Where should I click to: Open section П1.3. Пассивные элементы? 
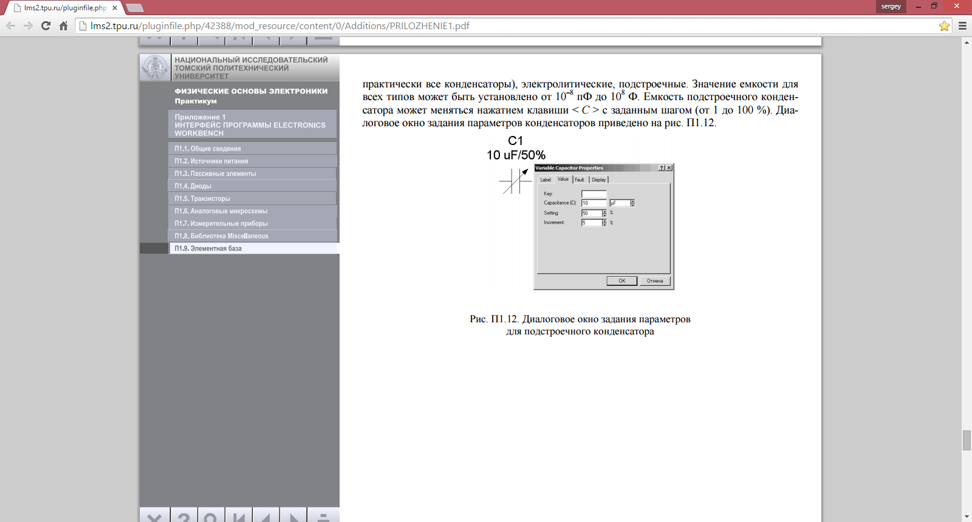click(252, 174)
